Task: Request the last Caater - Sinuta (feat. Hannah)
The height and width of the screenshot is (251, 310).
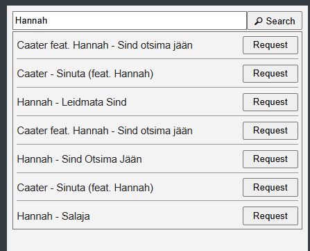Action: (x=270, y=188)
